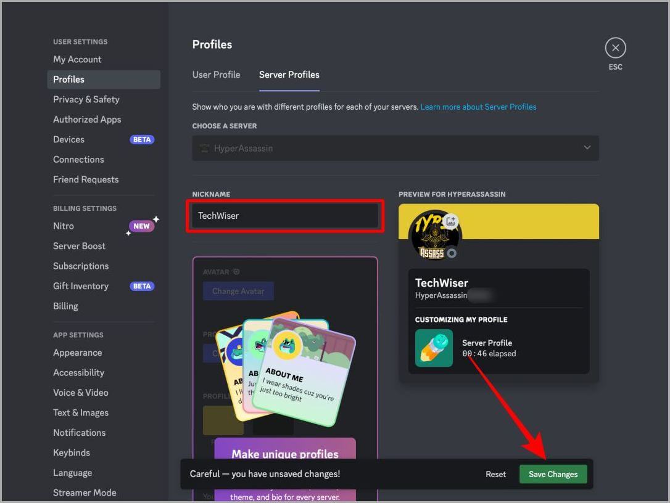Close settings with the ESC X icon
Viewport: 670px width, 503px height.
(615, 48)
